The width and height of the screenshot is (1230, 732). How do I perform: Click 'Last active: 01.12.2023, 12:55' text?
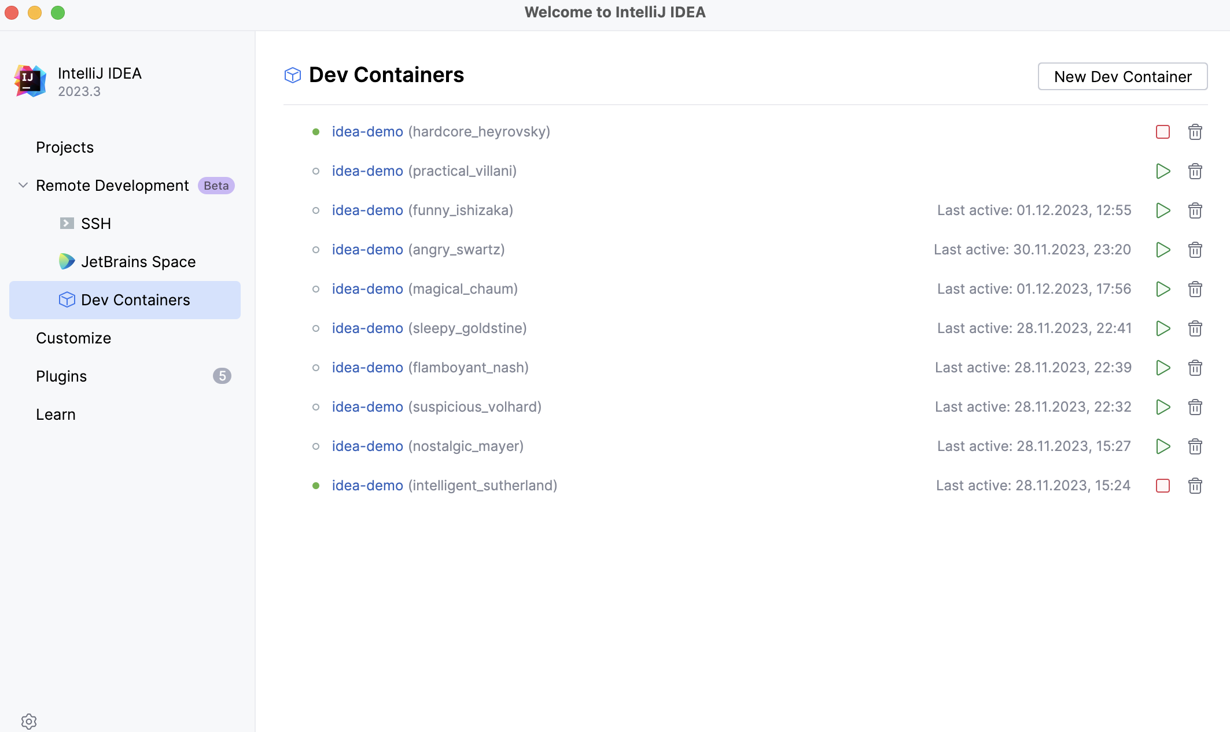tap(1034, 210)
